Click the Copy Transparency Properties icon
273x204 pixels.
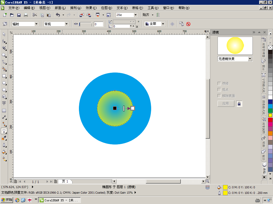(x=182, y=24)
